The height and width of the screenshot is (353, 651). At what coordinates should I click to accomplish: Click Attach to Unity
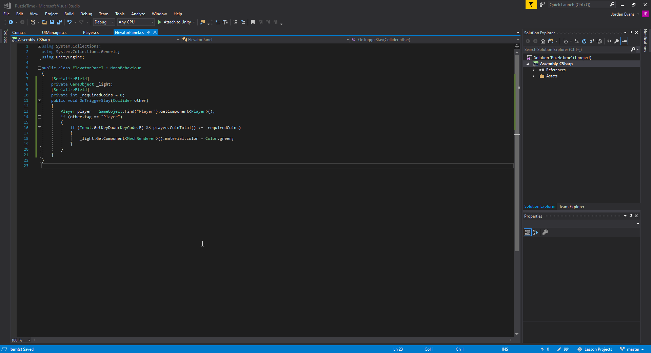point(176,22)
